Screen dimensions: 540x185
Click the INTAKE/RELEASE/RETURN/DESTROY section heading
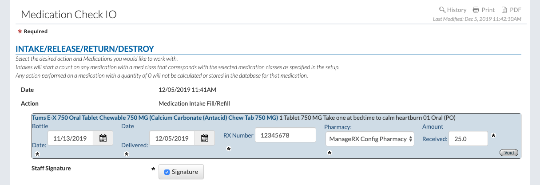(85, 49)
